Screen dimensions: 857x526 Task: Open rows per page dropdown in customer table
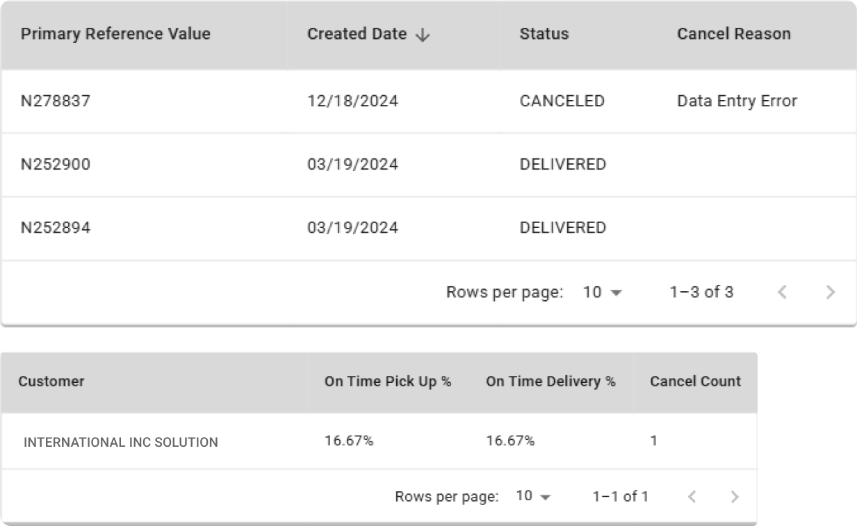coord(533,496)
